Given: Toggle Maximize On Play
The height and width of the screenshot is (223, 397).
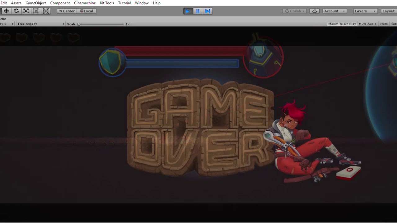Looking at the screenshot, I should (342, 24).
